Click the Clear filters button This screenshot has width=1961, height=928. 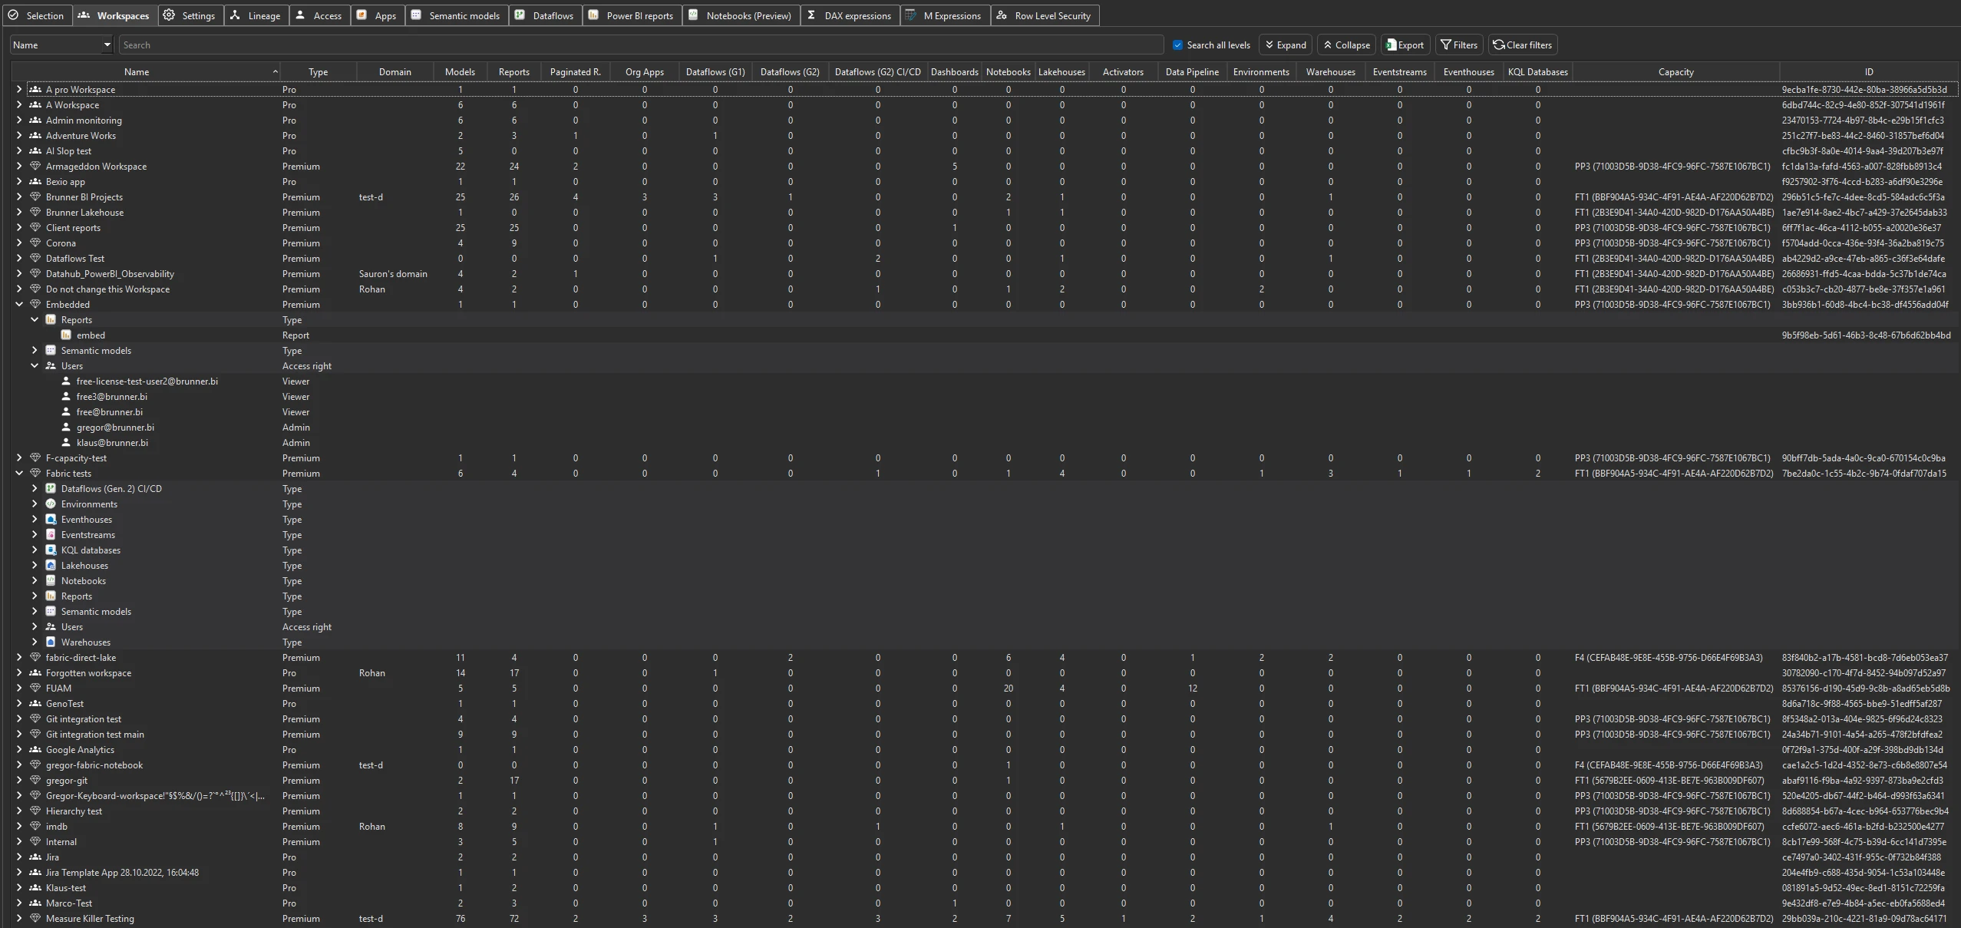coord(1523,45)
